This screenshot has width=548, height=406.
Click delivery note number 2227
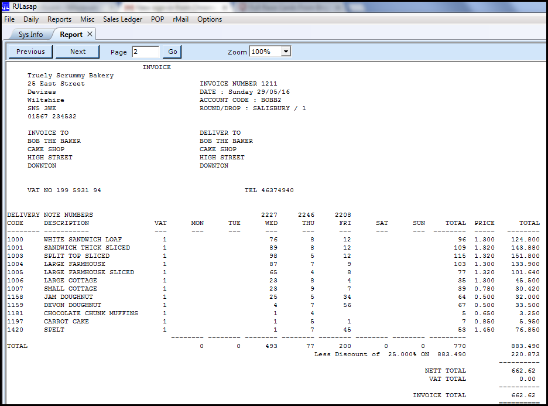(269, 214)
